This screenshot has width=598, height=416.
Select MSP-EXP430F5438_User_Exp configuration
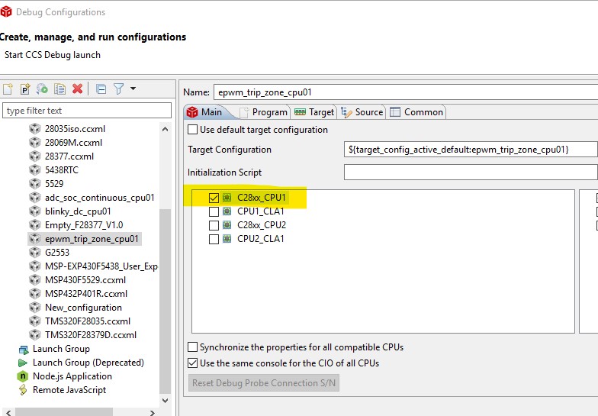tap(101, 266)
